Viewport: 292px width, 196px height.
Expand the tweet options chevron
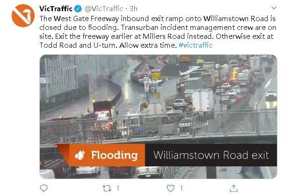coord(274,8)
